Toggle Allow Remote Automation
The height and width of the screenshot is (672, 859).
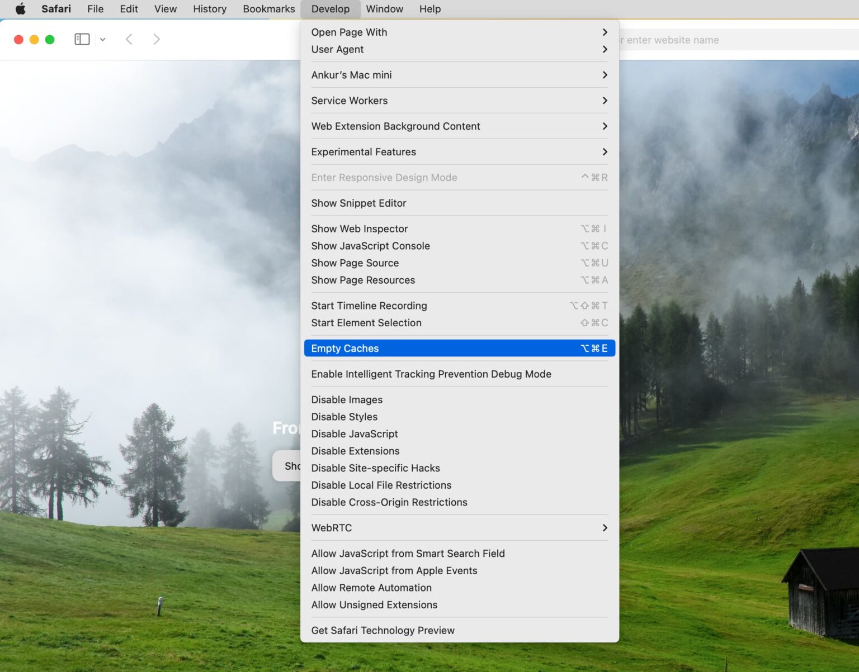[460, 588]
